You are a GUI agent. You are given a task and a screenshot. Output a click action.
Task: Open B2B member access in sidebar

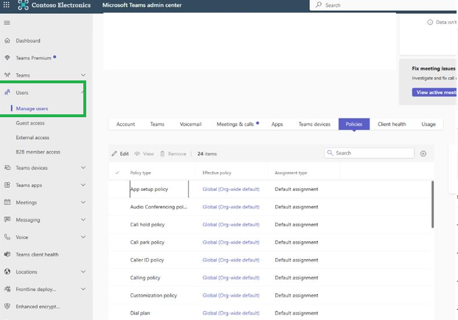38,152
